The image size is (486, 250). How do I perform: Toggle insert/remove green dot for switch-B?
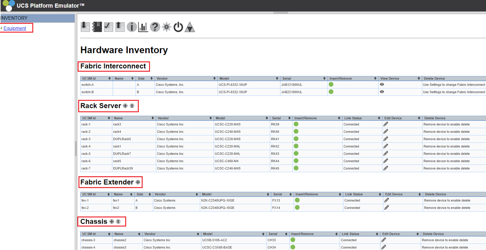331,92
